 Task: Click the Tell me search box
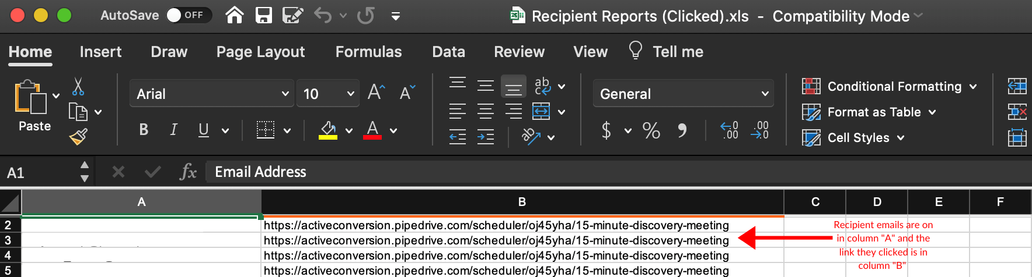pyautogui.click(x=666, y=52)
